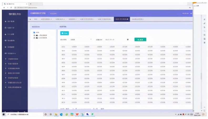Open the user menu in the purple header

[x=187, y=13]
